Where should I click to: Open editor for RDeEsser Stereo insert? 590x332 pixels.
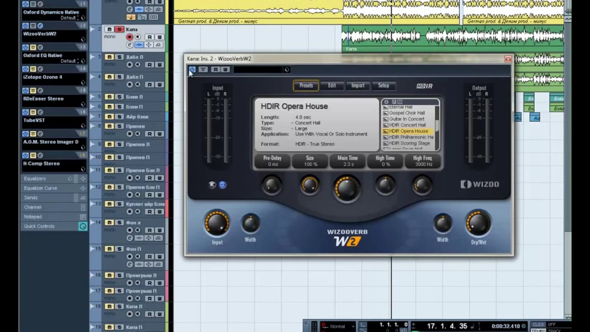coord(40,90)
